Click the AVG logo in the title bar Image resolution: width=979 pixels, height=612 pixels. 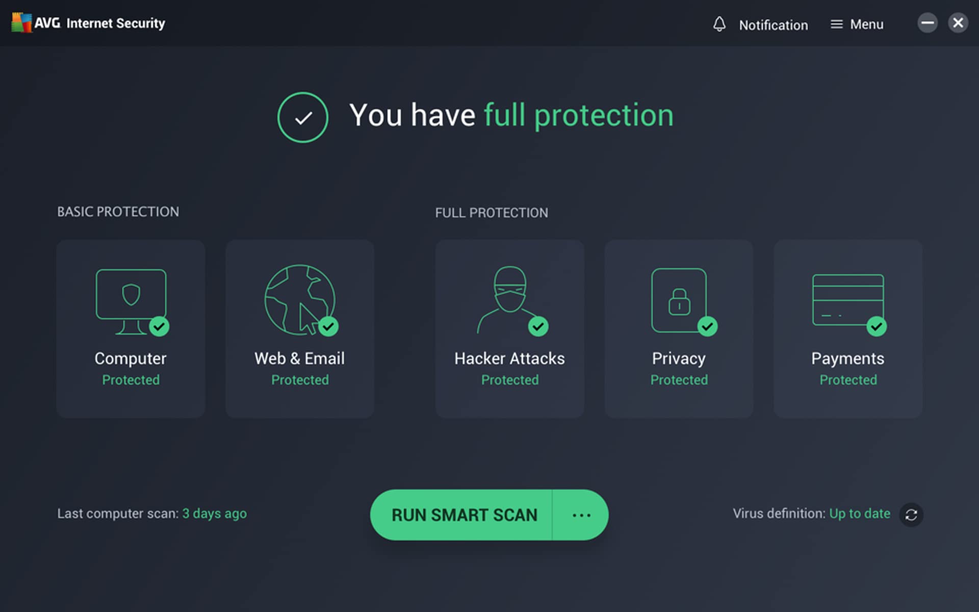[21, 23]
